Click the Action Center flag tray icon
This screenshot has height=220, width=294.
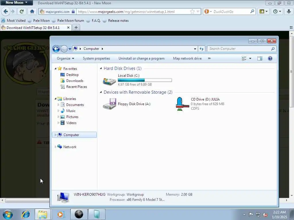tap(251, 215)
